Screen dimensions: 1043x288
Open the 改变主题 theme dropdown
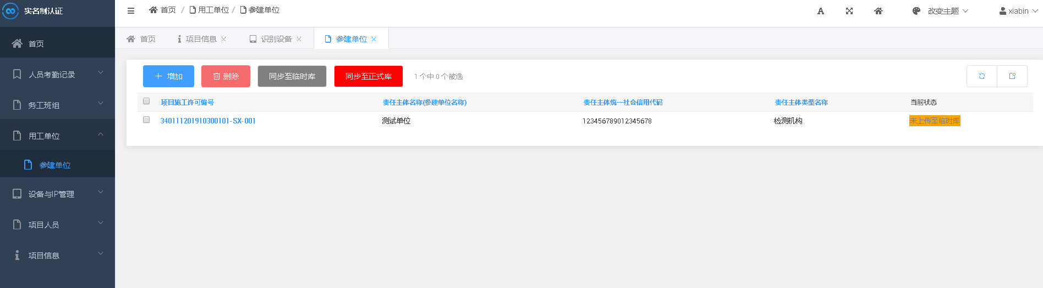pyautogui.click(x=940, y=11)
